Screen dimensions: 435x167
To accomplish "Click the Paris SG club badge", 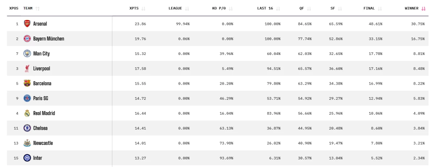I will click(27, 98).
